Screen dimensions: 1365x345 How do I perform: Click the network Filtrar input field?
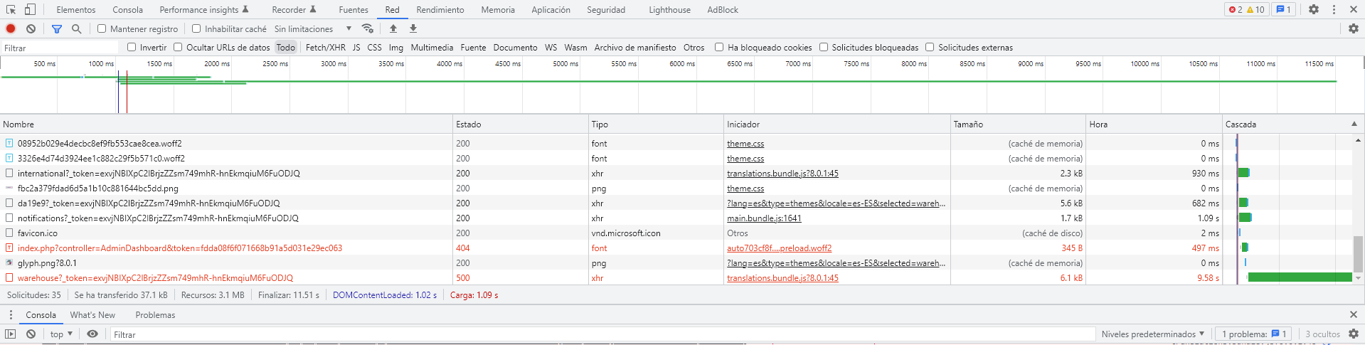(x=60, y=48)
